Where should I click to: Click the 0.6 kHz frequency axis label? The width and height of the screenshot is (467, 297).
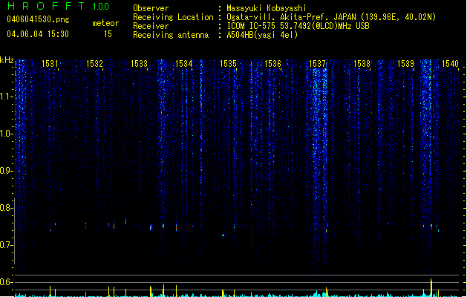[x=7, y=282]
